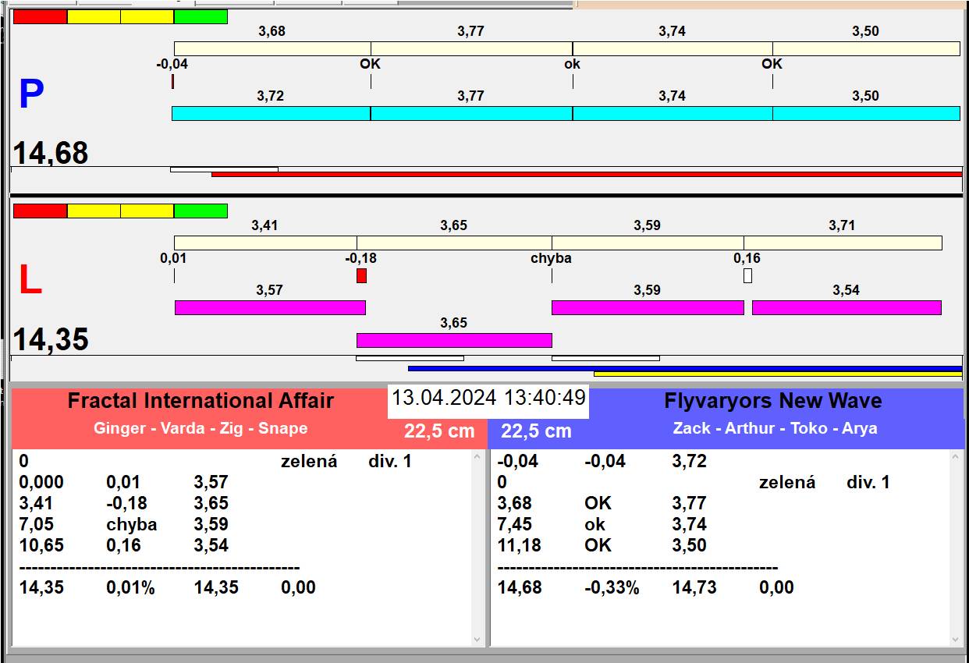Click the small marker under -0,04 in lane P

(172, 81)
